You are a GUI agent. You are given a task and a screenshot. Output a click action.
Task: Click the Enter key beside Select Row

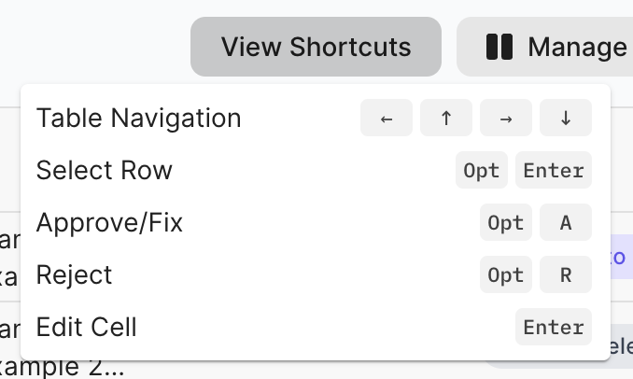pyautogui.click(x=554, y=171)
